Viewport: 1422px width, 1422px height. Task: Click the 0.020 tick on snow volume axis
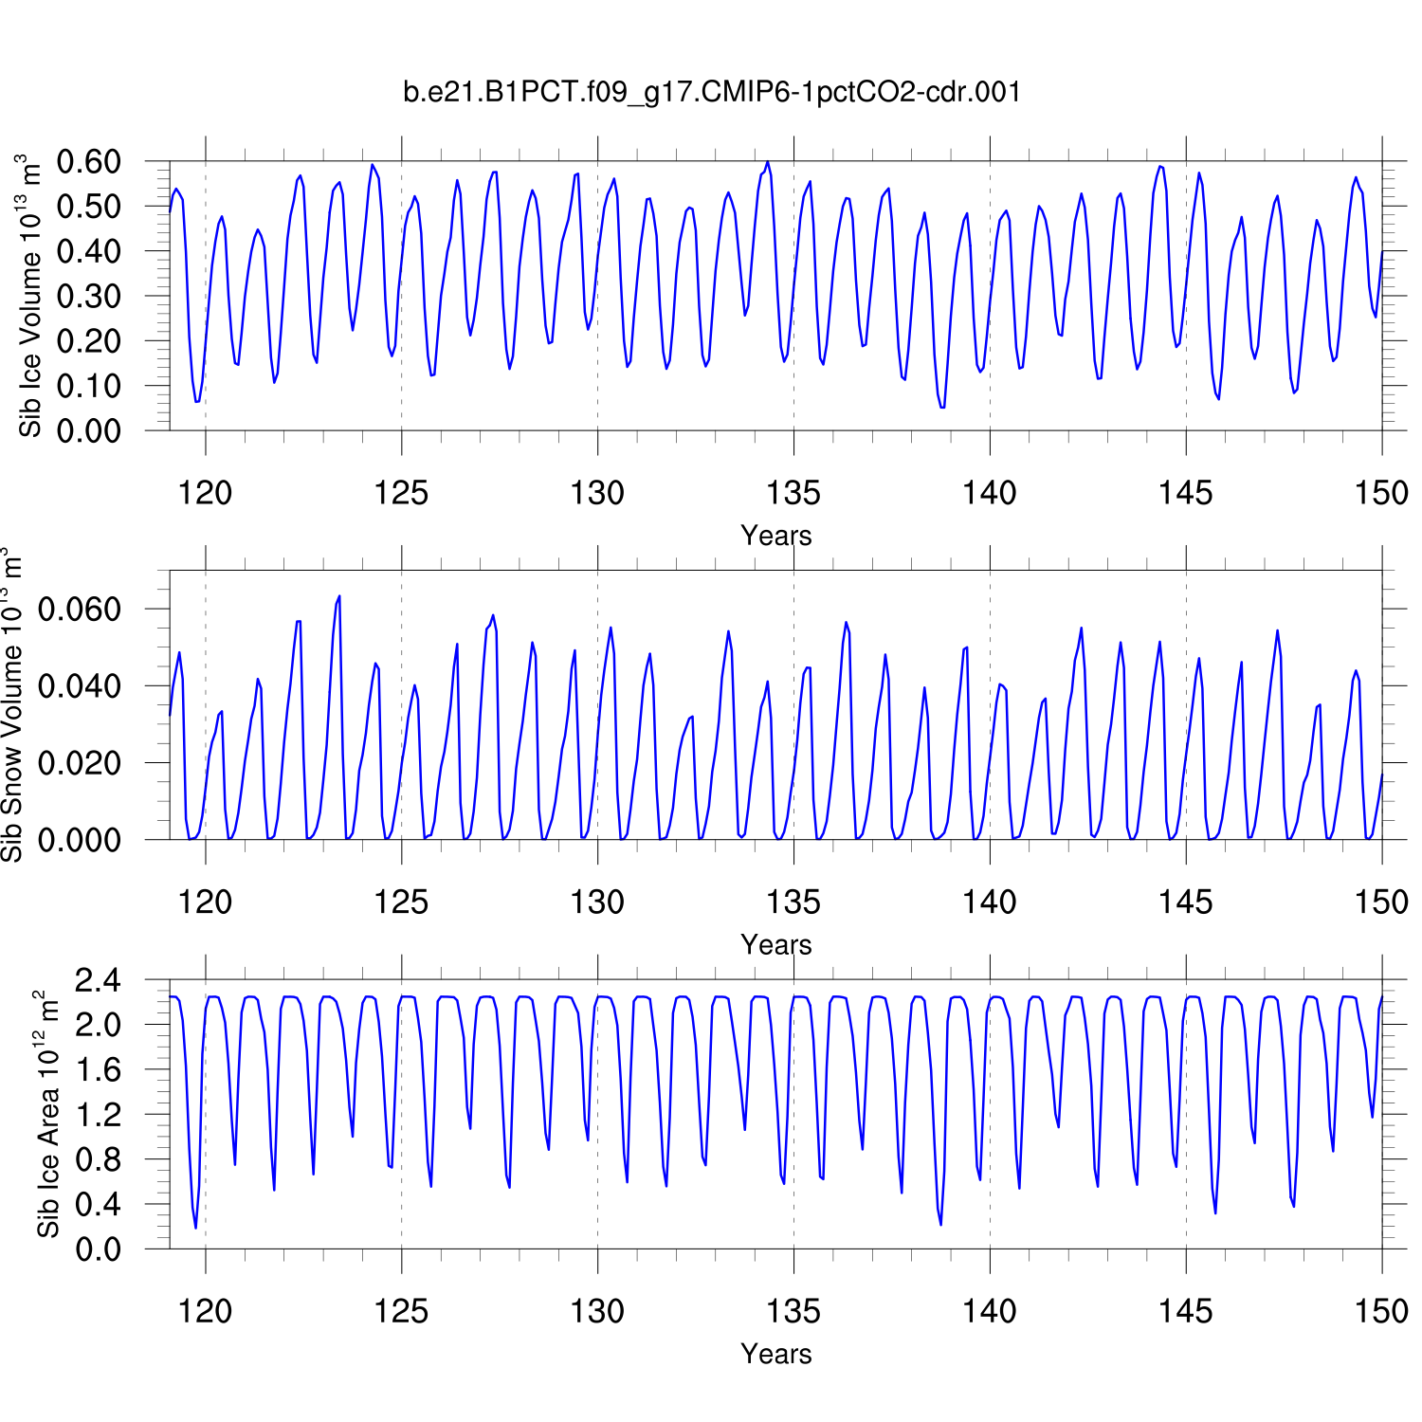80,763
